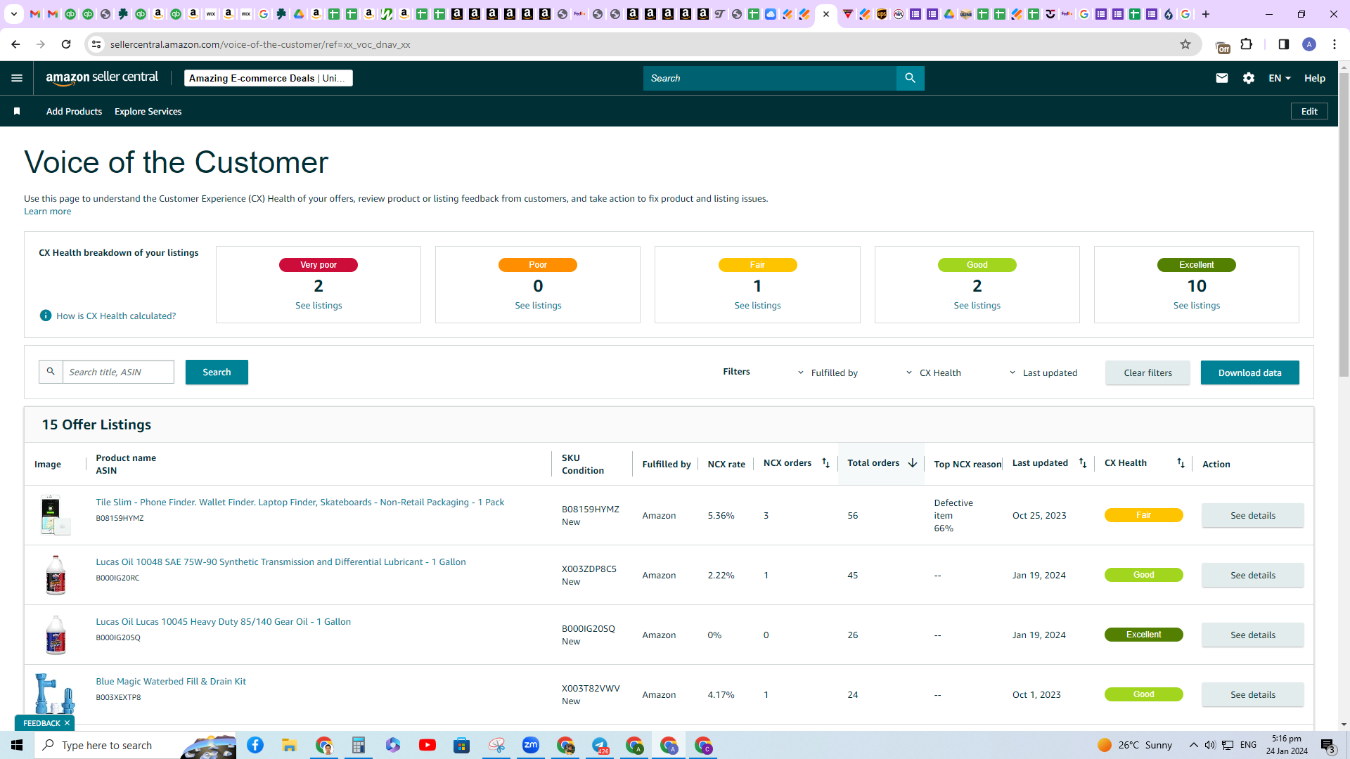See details for Lucas 10045 Gear Oil
1350x759 pixels.
pyautogui.click(x=1252, y=635)
